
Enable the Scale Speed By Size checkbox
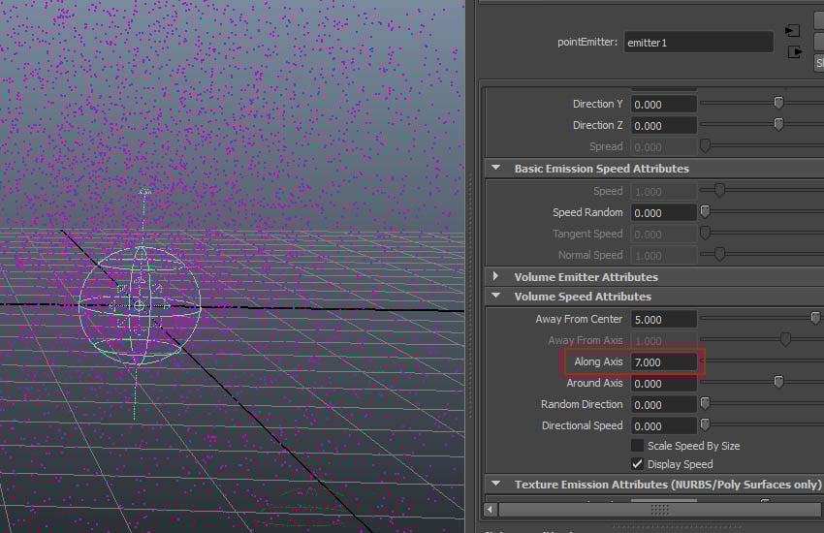click(637, 446)
